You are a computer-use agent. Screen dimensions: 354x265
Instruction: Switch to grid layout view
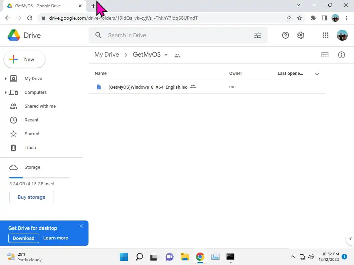point(325,55)
